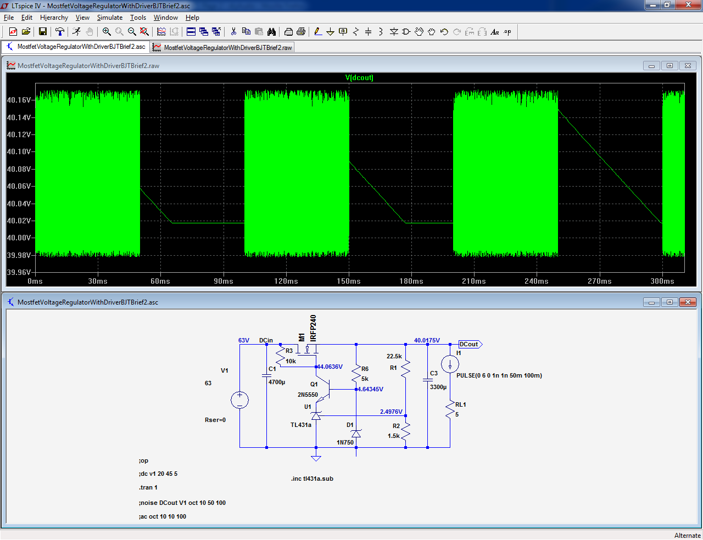
Task: Select the Drag closed-hand tool
Action: tap(432, 32)
